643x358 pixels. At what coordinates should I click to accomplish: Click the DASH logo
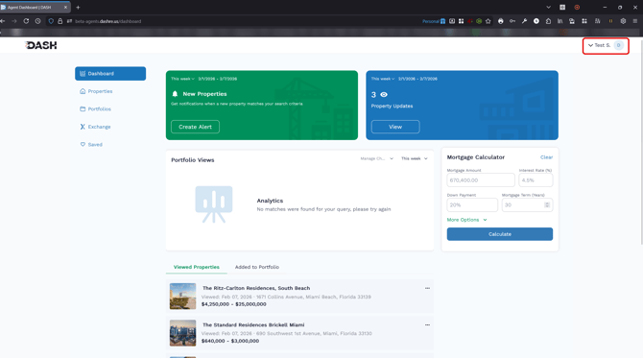tap(40, 45)
